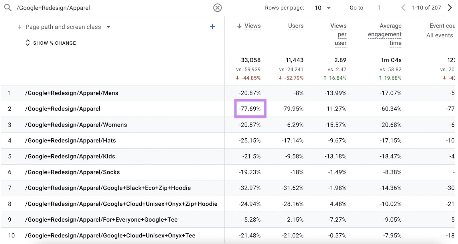Add a secondary dimension with plus icon
The image size is (458, 244).
212,27
